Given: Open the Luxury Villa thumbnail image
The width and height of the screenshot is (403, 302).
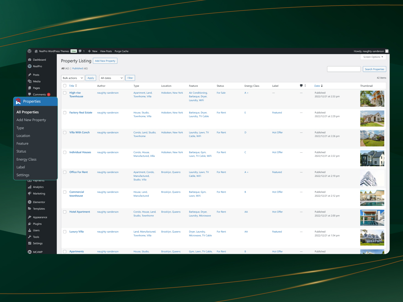Looking at the screenshot, I should 372,237.
